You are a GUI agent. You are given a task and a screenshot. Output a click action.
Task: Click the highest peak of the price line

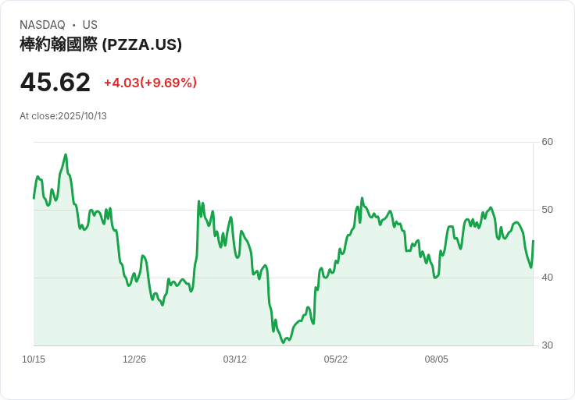(x=66, y=154)
